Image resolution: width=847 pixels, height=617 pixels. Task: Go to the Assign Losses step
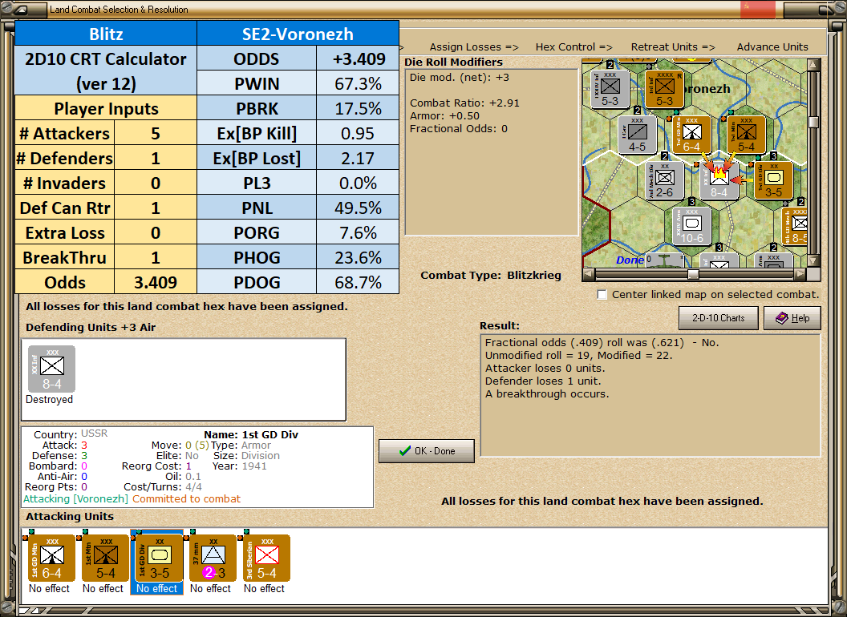coord(474,47)
